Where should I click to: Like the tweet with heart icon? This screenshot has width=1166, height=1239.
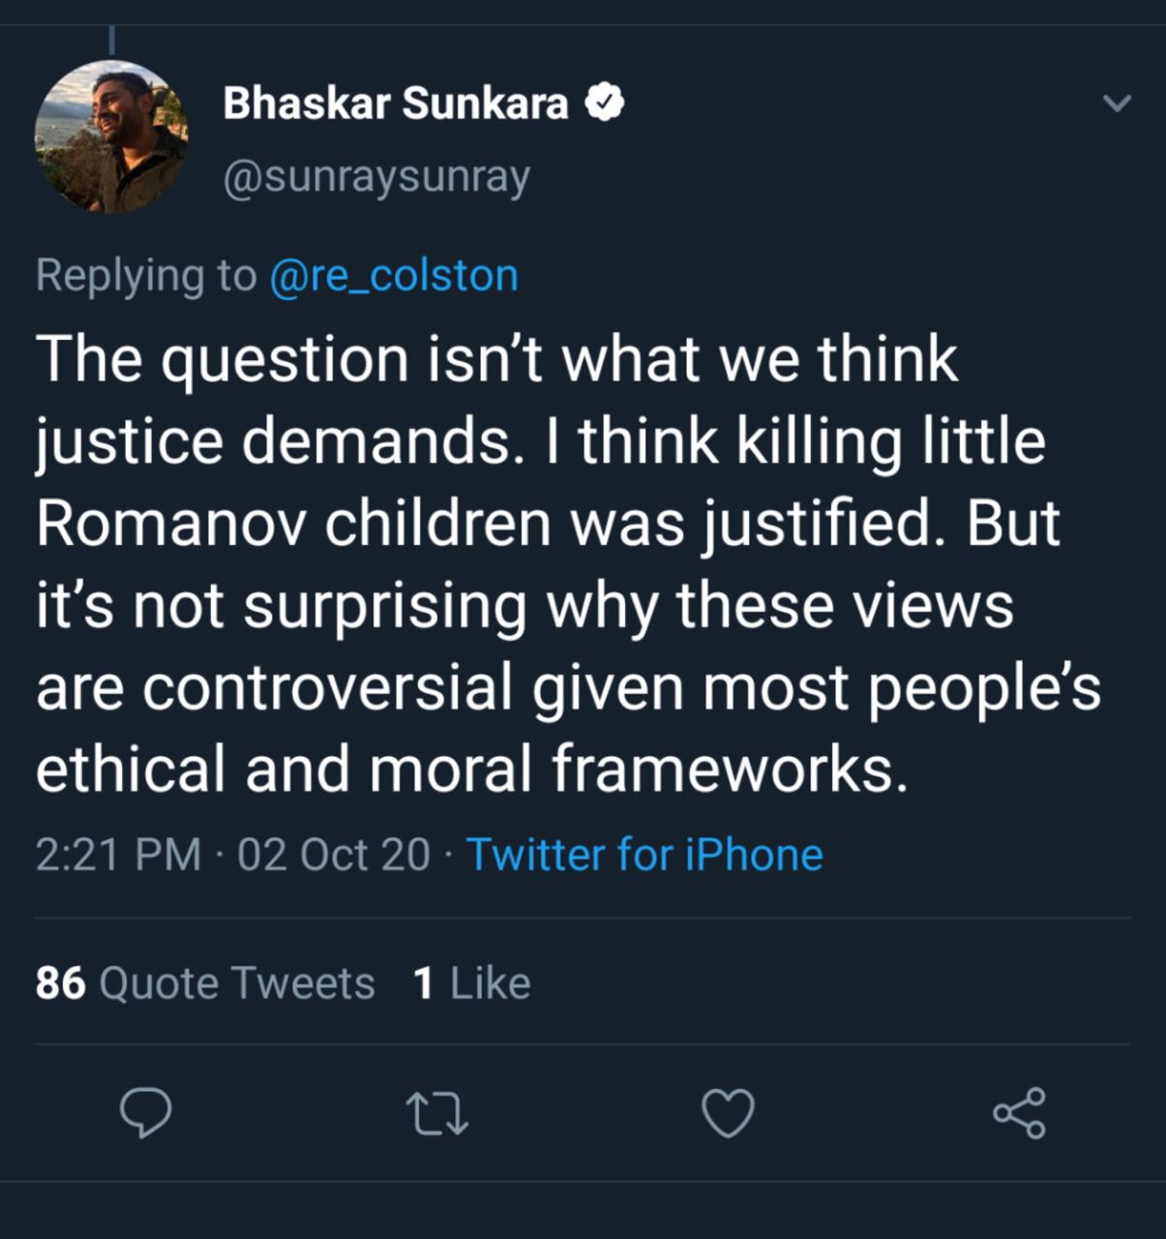728,1113
